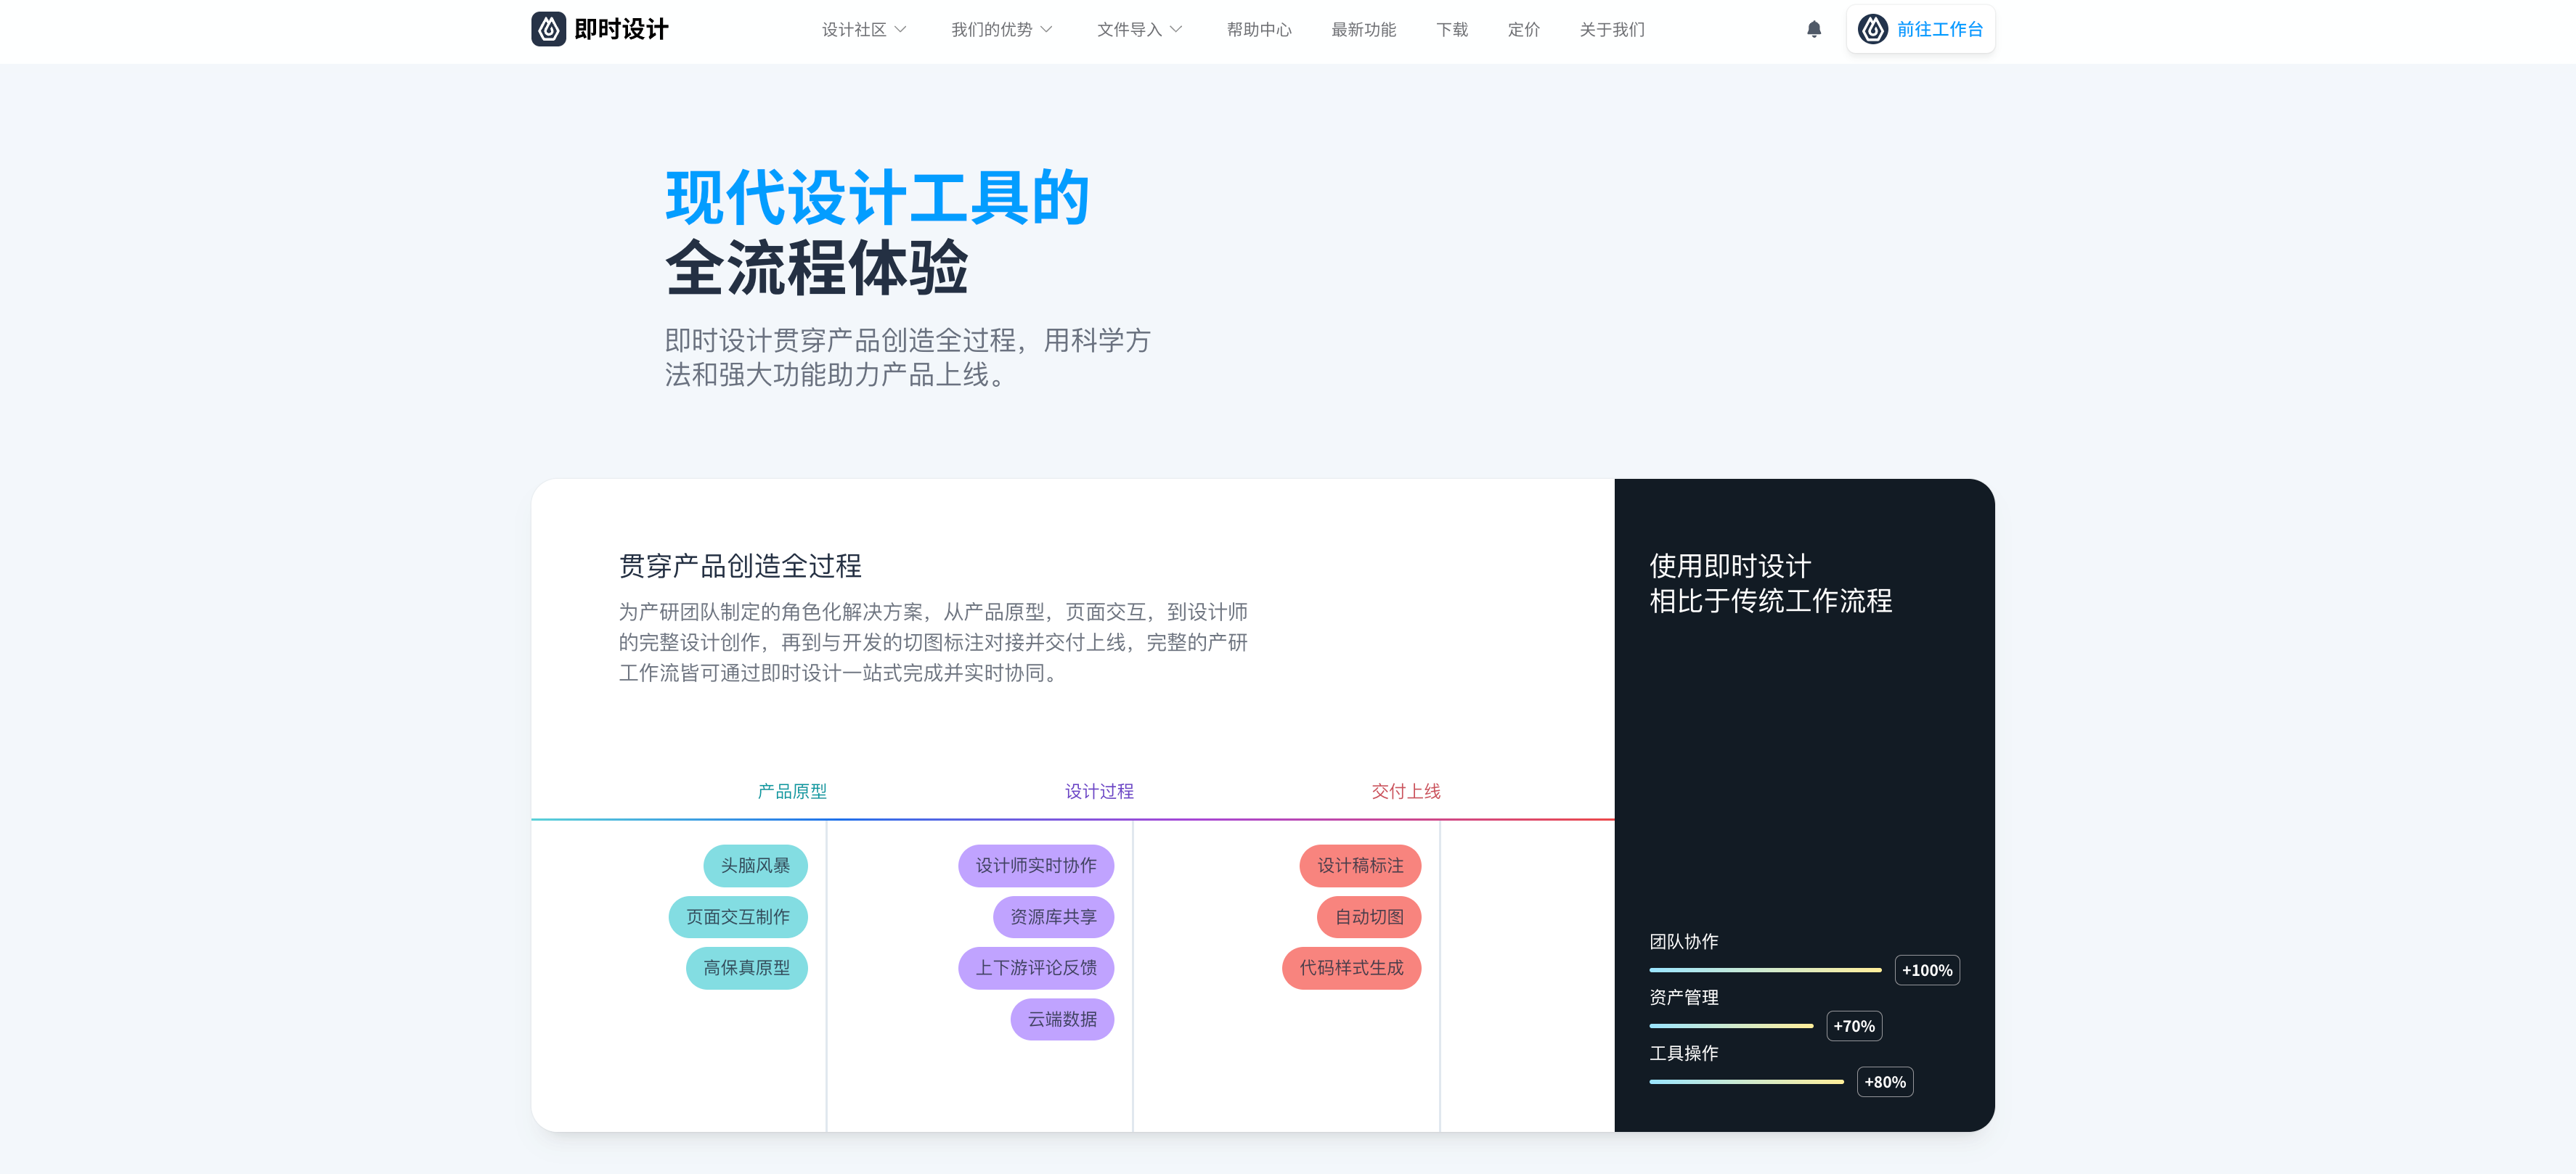Expand the 文件导入 dropdown chevron
This screenshot has height=1174, width=2576.
tap(1176, 29)
